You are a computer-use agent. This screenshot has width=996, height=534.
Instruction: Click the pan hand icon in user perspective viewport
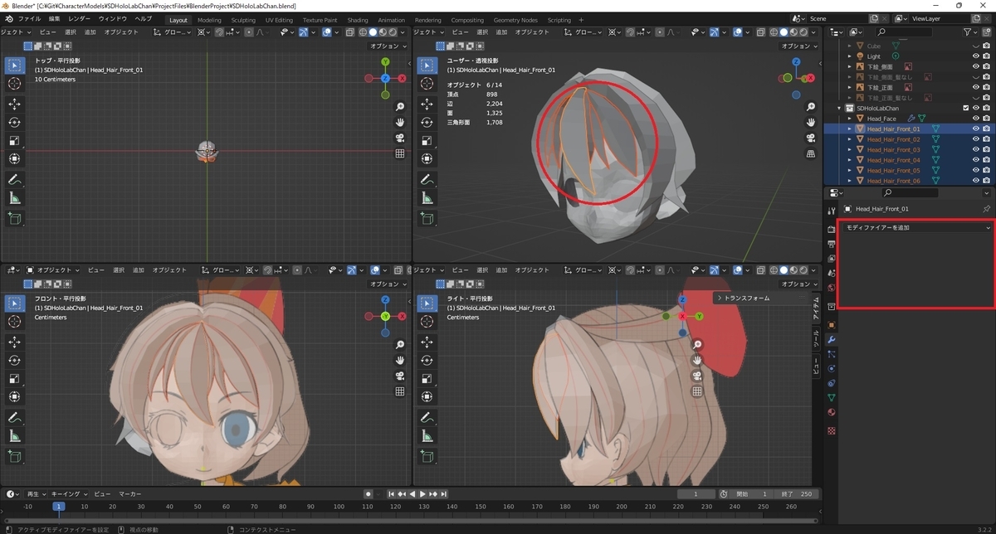pos(810,122)
